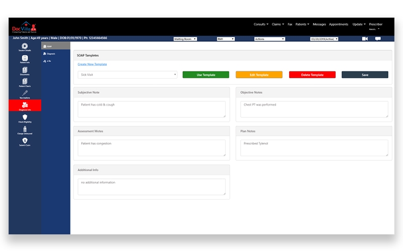Open Patient Charts from the sidebar
This screenshot has height=252, width=403.
pyautogui.click(x=25, y=83)
